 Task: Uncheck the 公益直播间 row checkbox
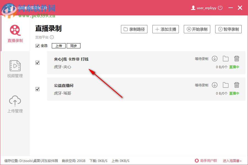(x=37, y=89)
